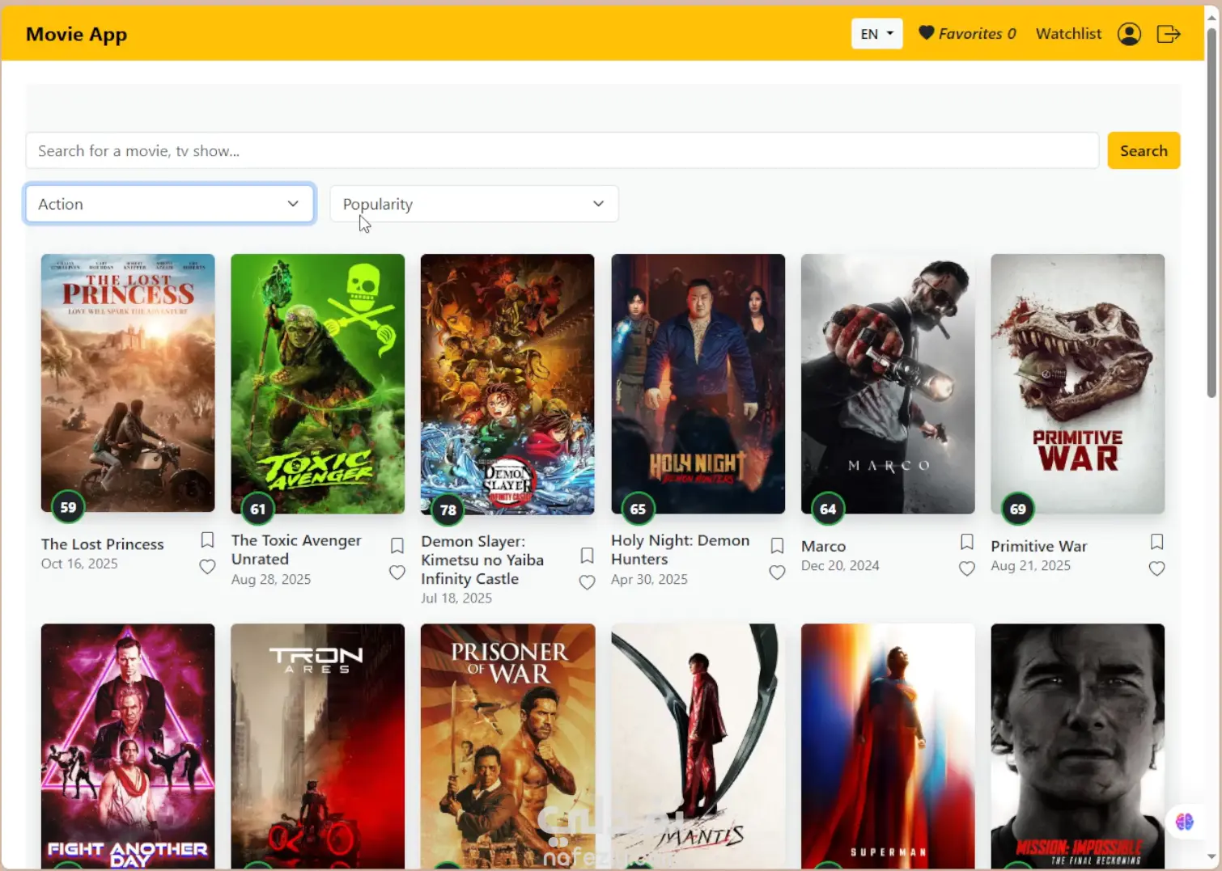Viewport: 1222px width, 871px height.
Task: Click The Lost Princess rating badge 59
Action: (68, 508)
